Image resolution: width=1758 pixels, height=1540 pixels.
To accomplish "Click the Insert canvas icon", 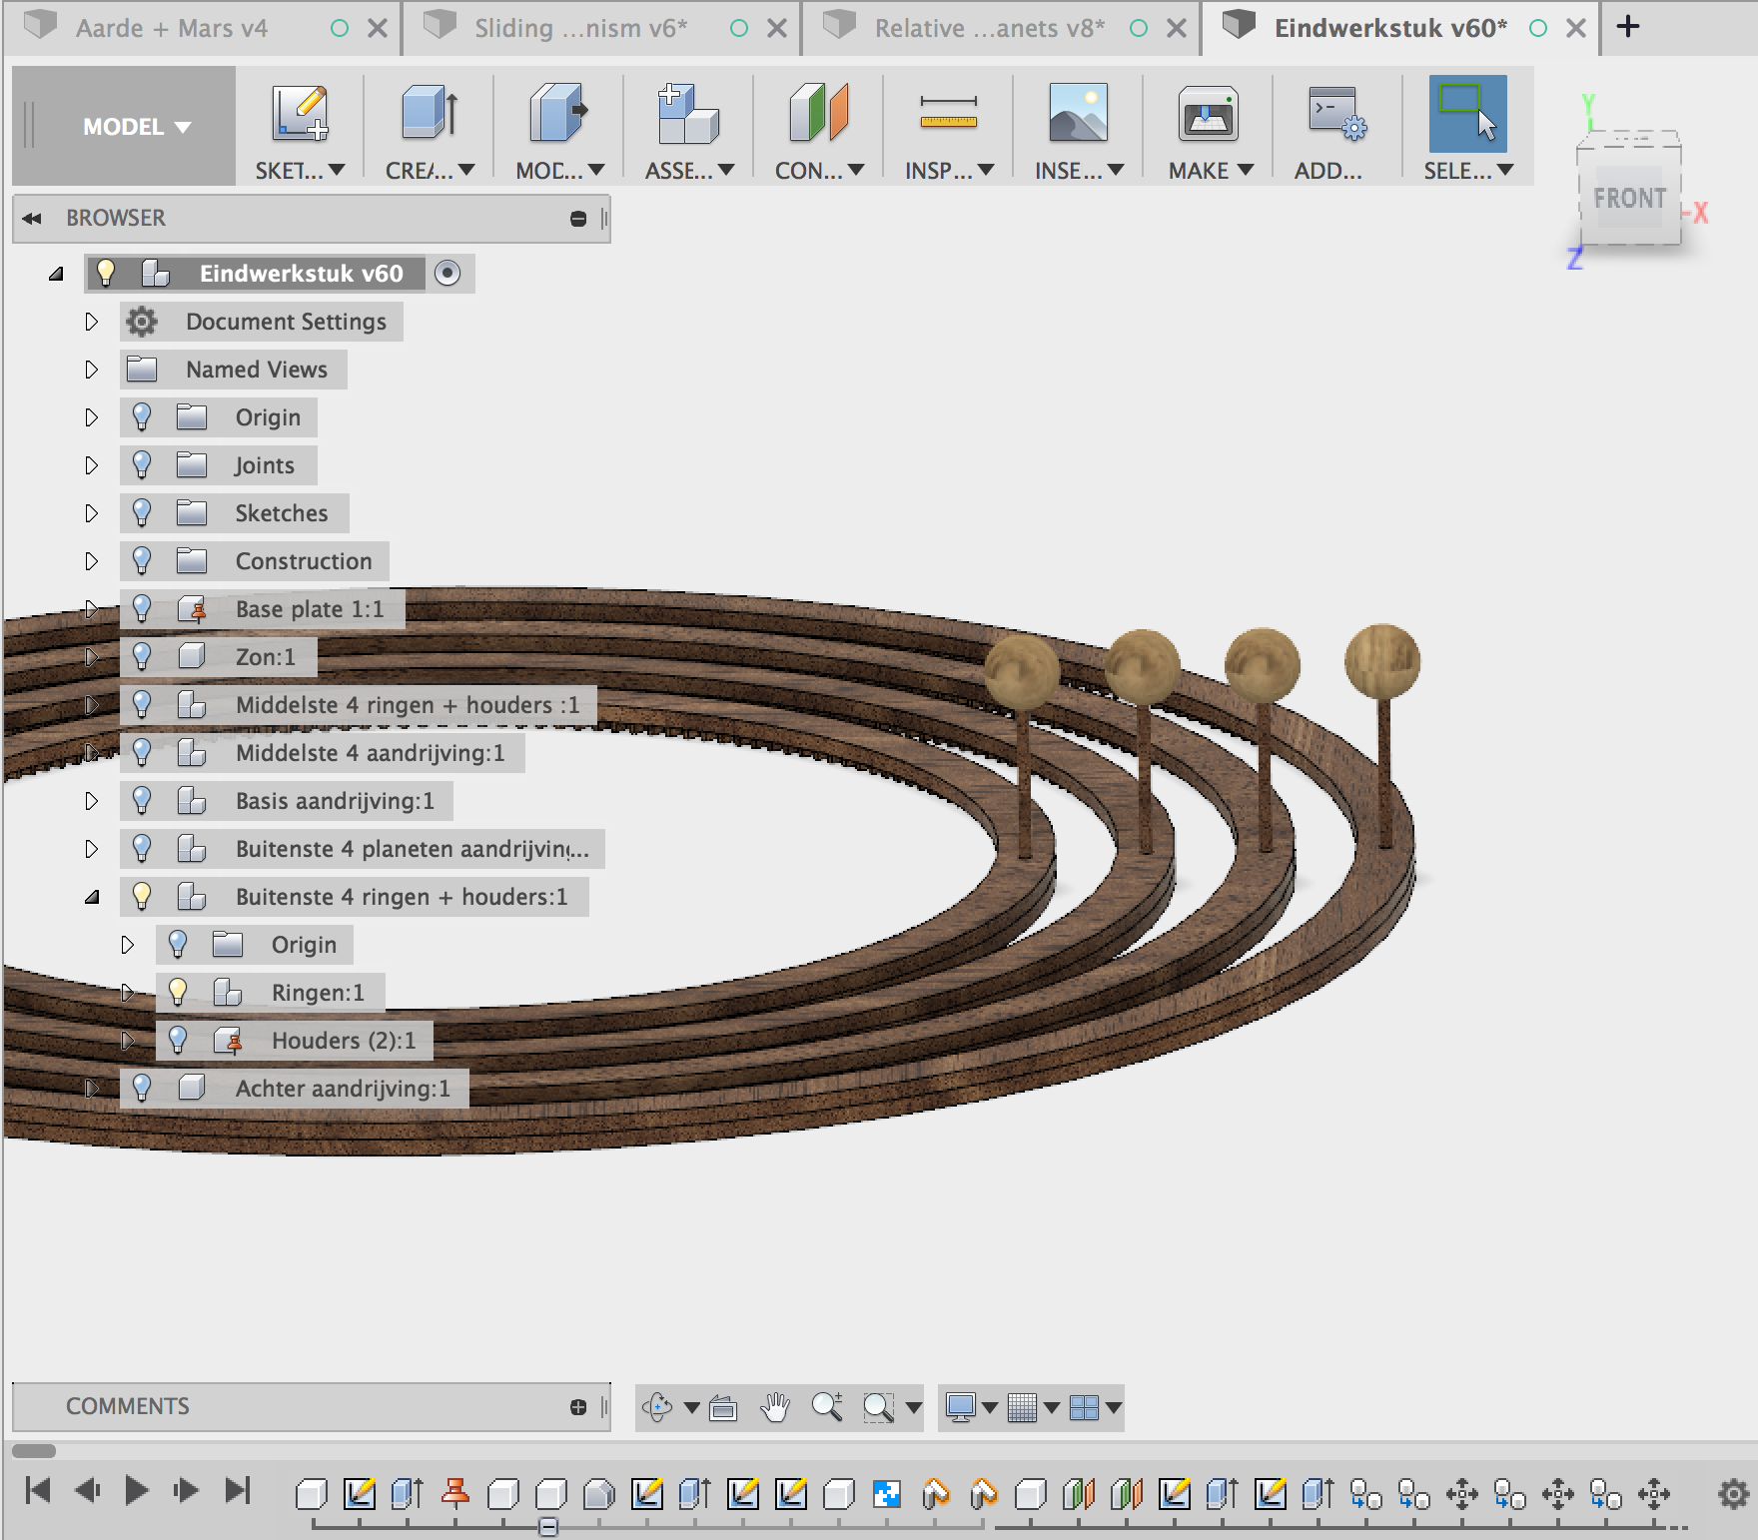I will [1078, 115].
